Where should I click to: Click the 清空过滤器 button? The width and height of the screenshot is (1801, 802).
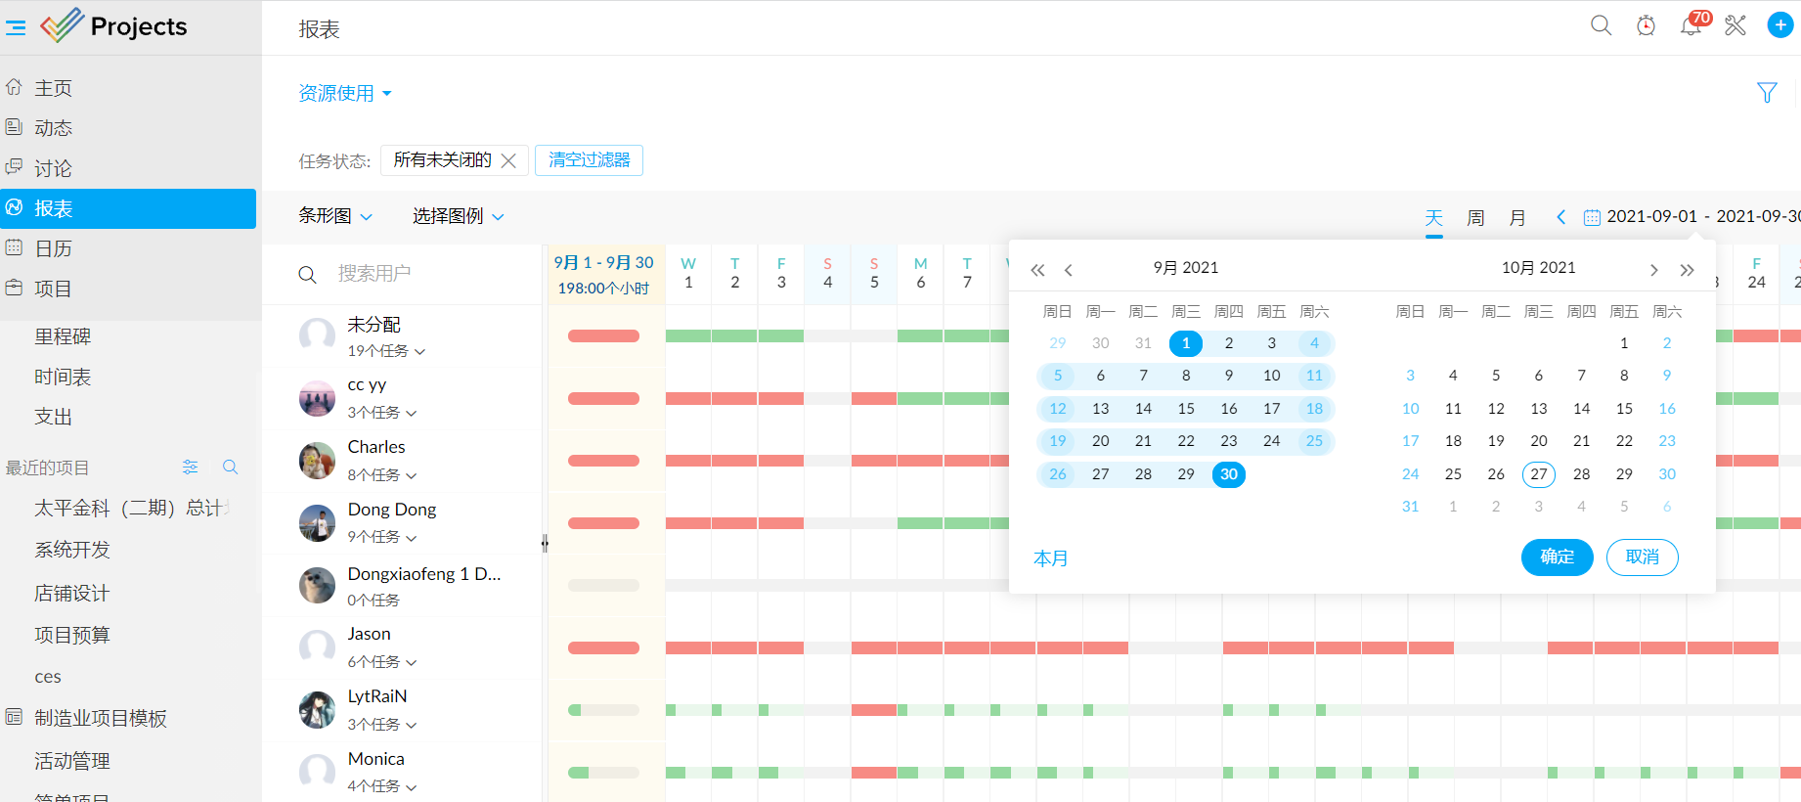click(589, 160)
